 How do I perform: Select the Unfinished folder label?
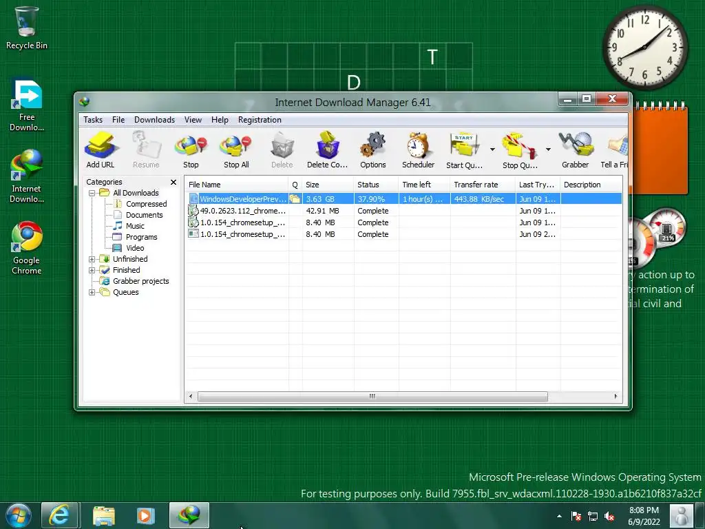[130, 259]
